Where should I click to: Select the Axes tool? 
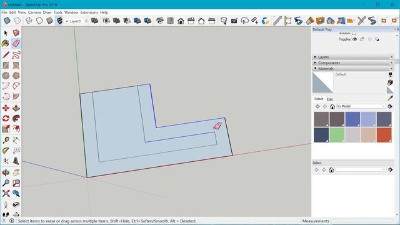[6, 161]
